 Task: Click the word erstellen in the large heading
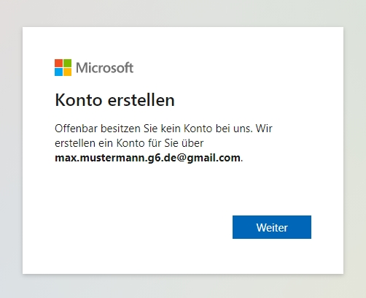pyautogui.click(x=141, y=100)
